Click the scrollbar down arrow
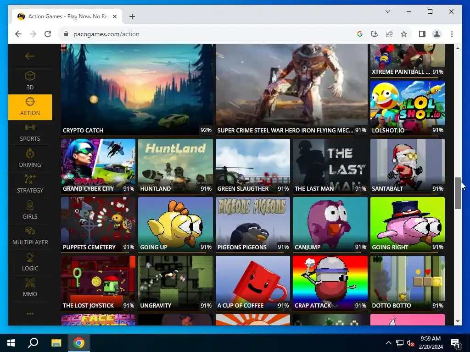Screen dimensions: 470x352 (x=458, y=321)
